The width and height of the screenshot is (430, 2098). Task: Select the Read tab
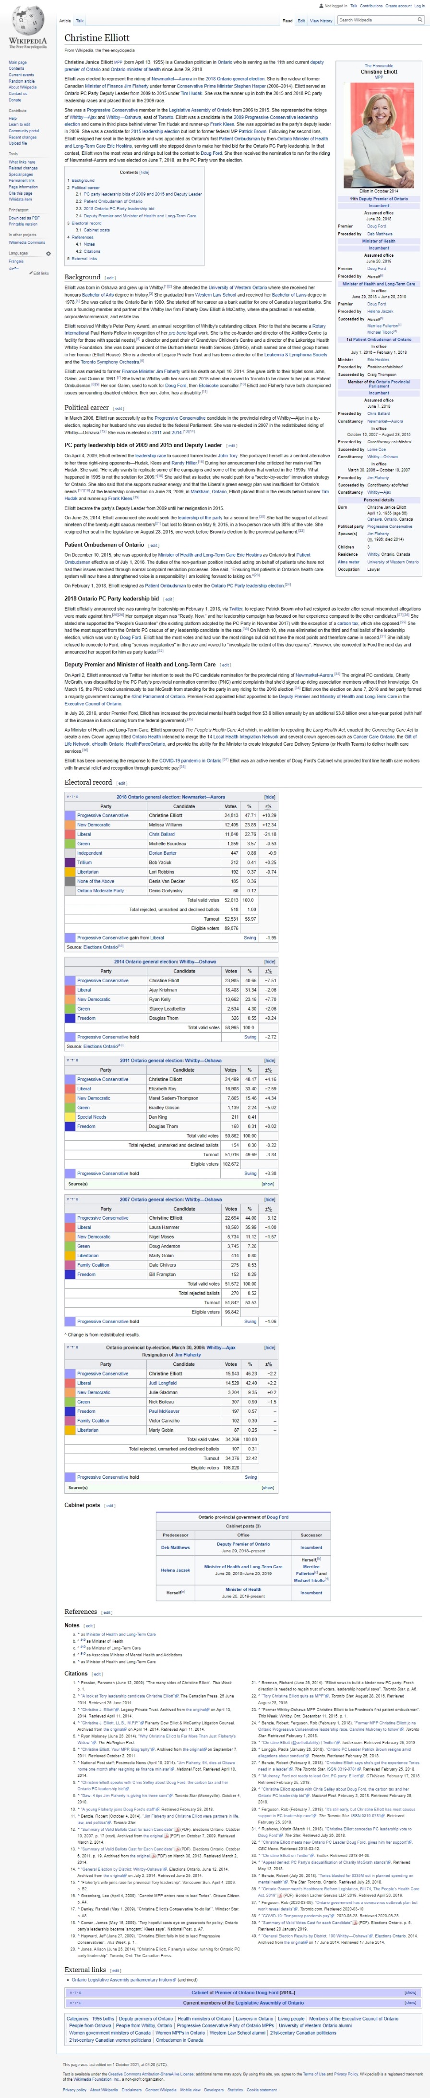pyautogui.click(x=288, y=20)
